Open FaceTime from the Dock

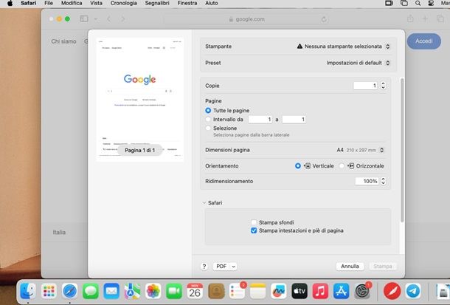click(x=174, y=291)
